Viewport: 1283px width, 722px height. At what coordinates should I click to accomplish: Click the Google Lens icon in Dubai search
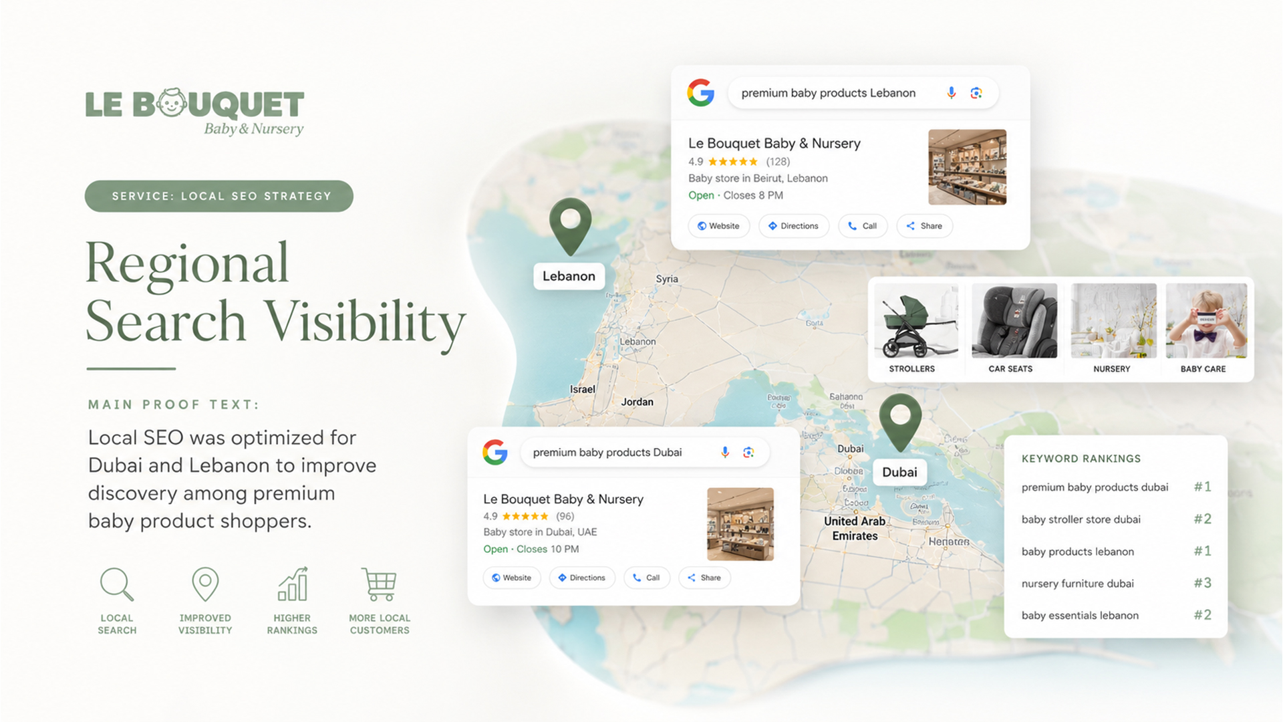pos(748,453)
